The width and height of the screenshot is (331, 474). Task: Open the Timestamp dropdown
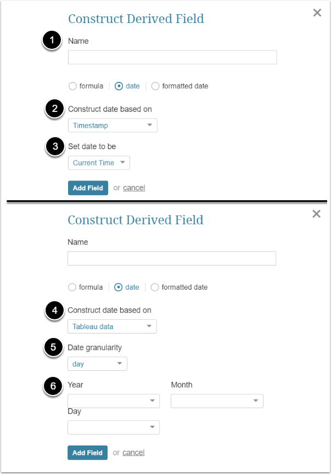[113, 126]
